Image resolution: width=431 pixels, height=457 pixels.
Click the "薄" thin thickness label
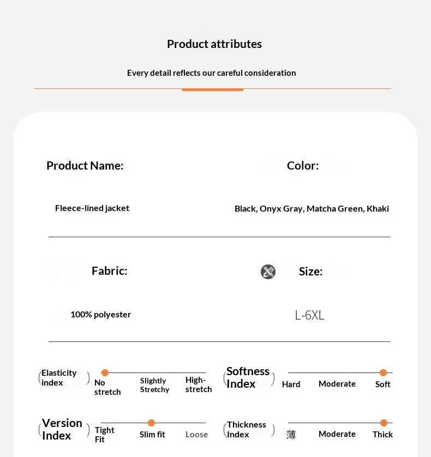[x=291, y=435]
